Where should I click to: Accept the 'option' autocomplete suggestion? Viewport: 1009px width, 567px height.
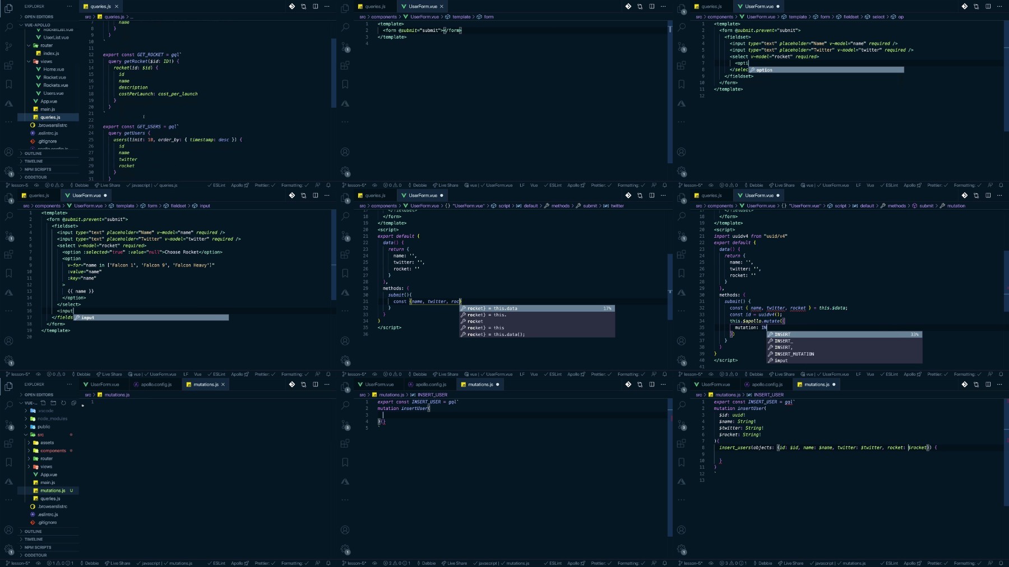(x=826, y=70)
